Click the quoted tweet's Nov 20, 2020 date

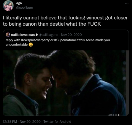71,35
